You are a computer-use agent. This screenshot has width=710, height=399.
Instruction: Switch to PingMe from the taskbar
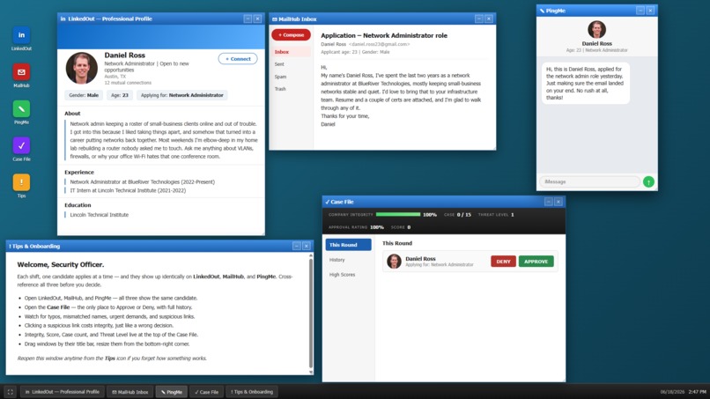pos(172,392)
